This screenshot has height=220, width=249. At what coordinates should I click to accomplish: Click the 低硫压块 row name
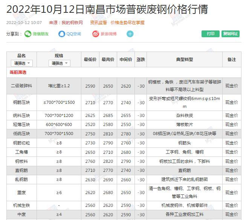pos(21,134)
